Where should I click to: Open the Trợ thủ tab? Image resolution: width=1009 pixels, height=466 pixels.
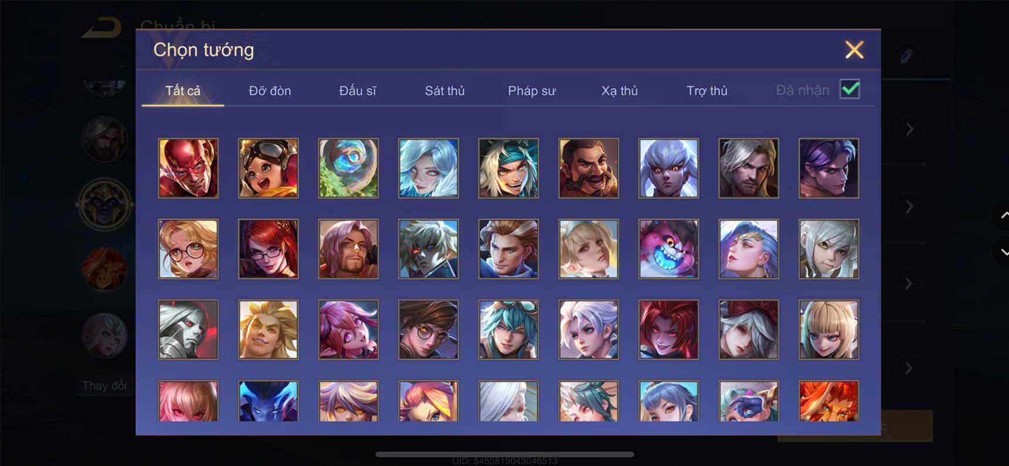click(x=706, y=91)
